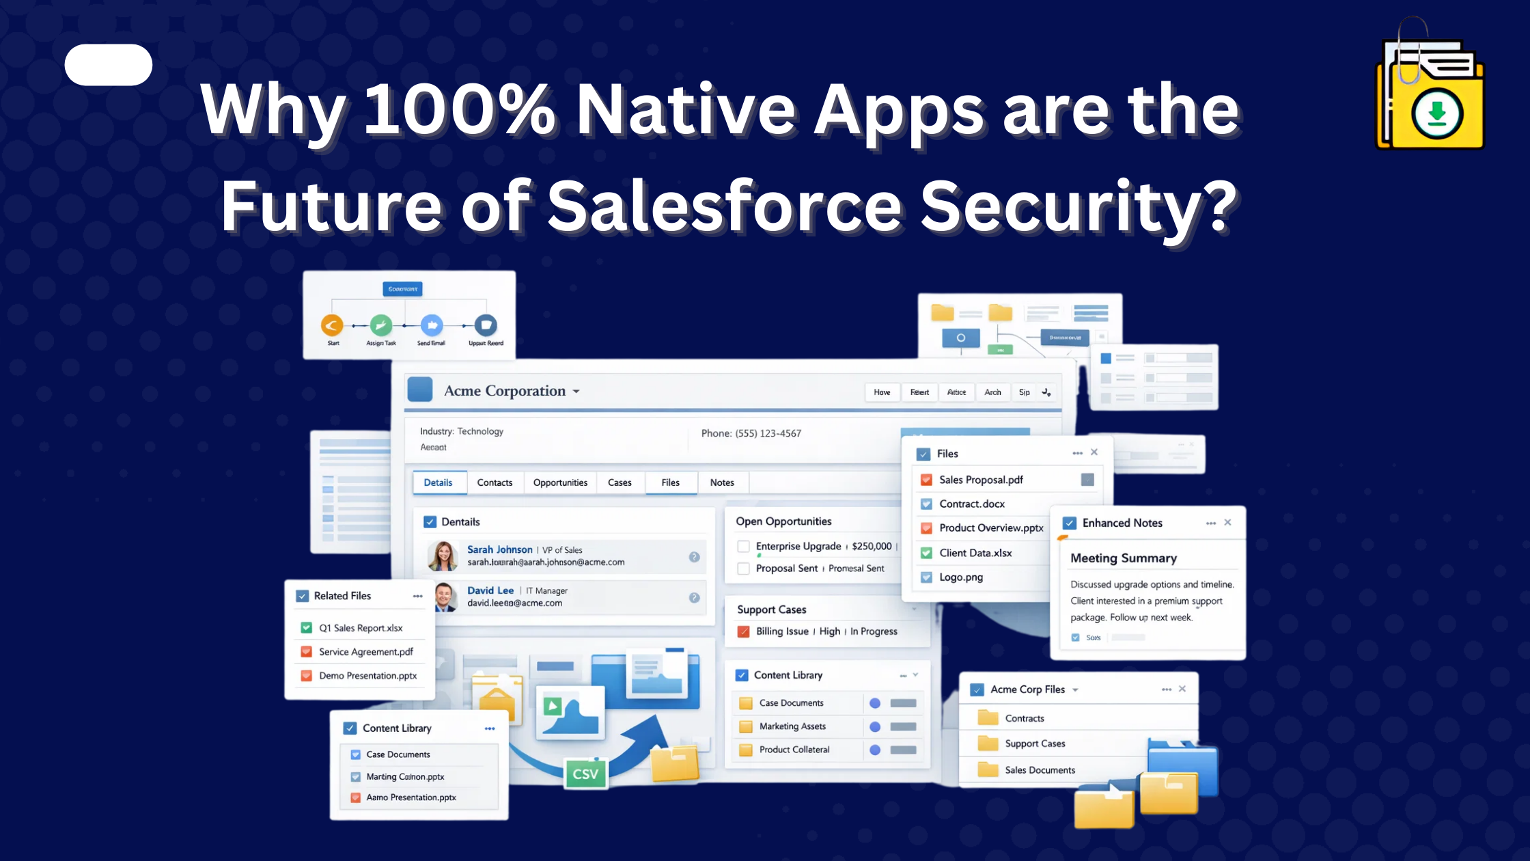1530x861 pixels.
Task: Select the Notes tab
Action: [722, 482]
